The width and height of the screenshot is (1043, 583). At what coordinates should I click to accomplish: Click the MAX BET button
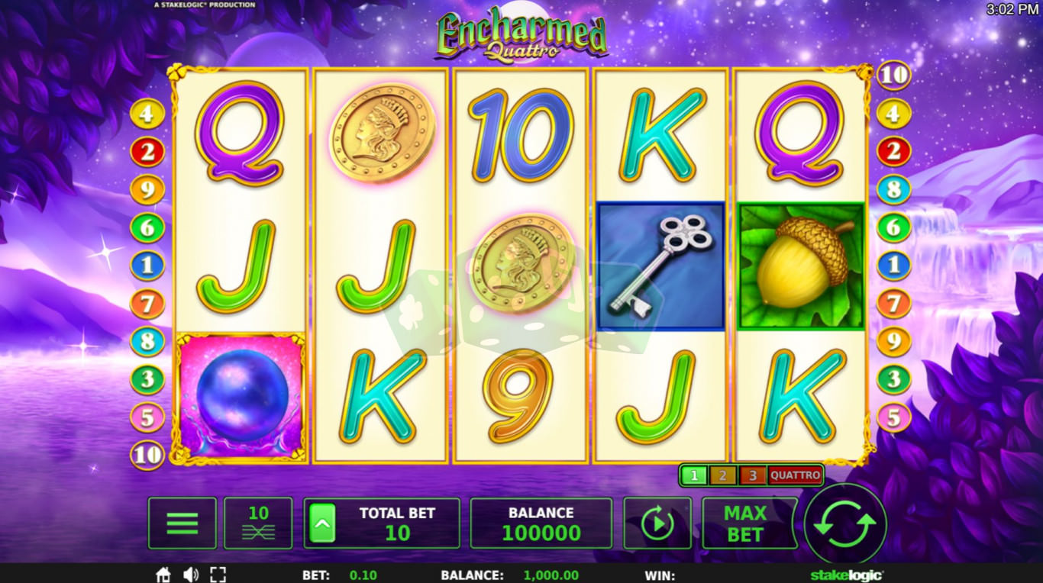(x=745, y=523)
